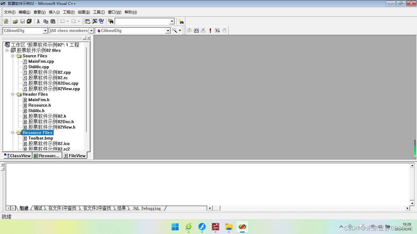Select the 调试 output tab
Image resolution: width=417 pixels, height=234 pixels.
(38, 208)
